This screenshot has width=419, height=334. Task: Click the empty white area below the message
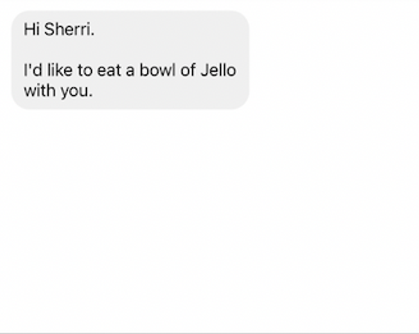point(209,214)
